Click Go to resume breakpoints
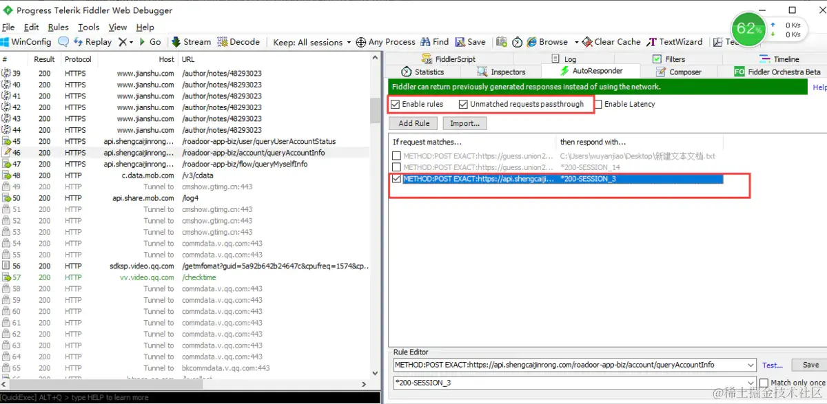The height and width of the screenshot is (404, 827). point(150,42)
